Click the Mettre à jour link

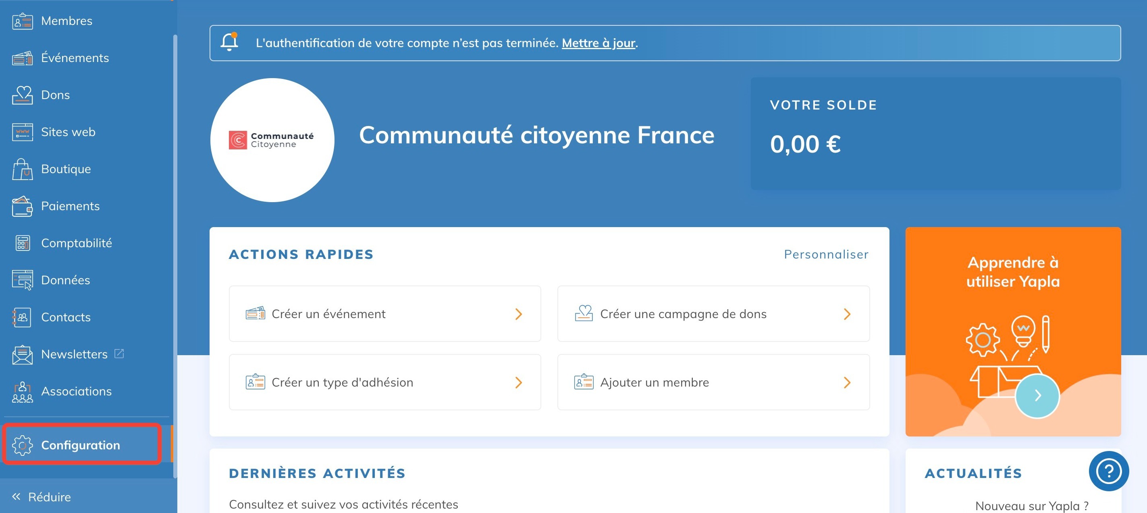coord(598,43)
